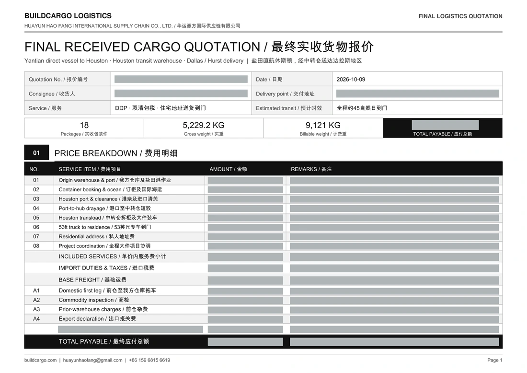Click the DDP service description value
The image size is (527, 373).
(x=160, y=108)
